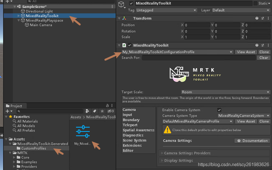Select the Diagnostics profile tab

click(x=133, y=135)
